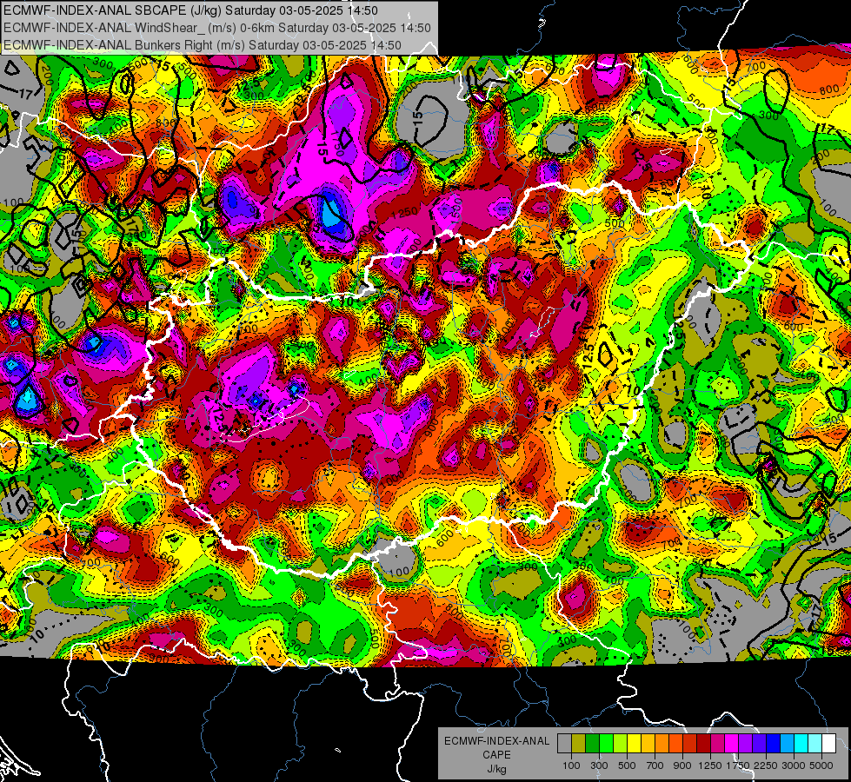
Task: Click the 300 value under the legend
Action: [599, 765]
